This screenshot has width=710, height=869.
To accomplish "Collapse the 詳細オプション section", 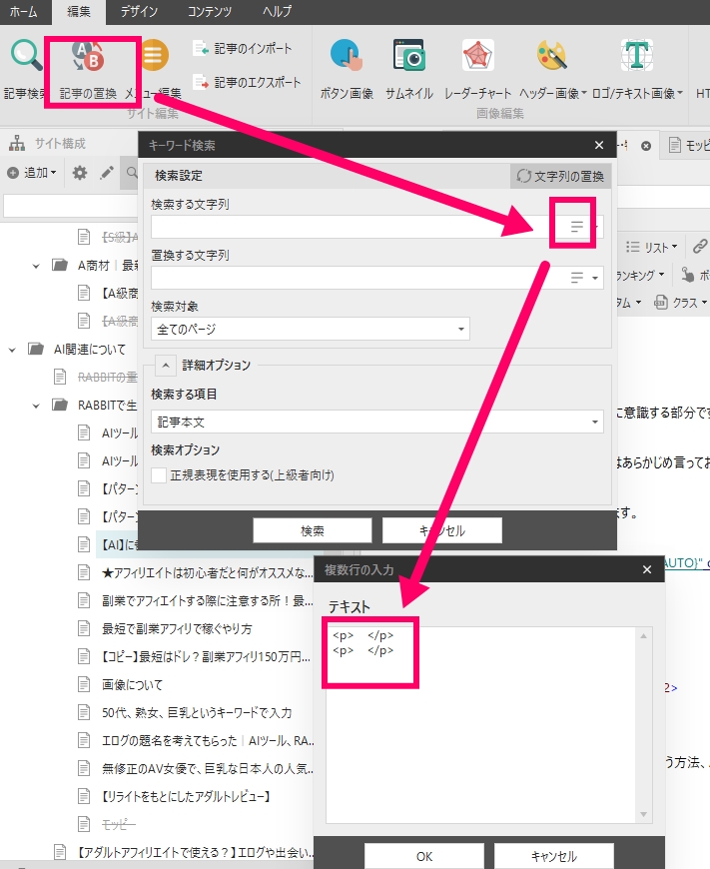I will point(166,365).
